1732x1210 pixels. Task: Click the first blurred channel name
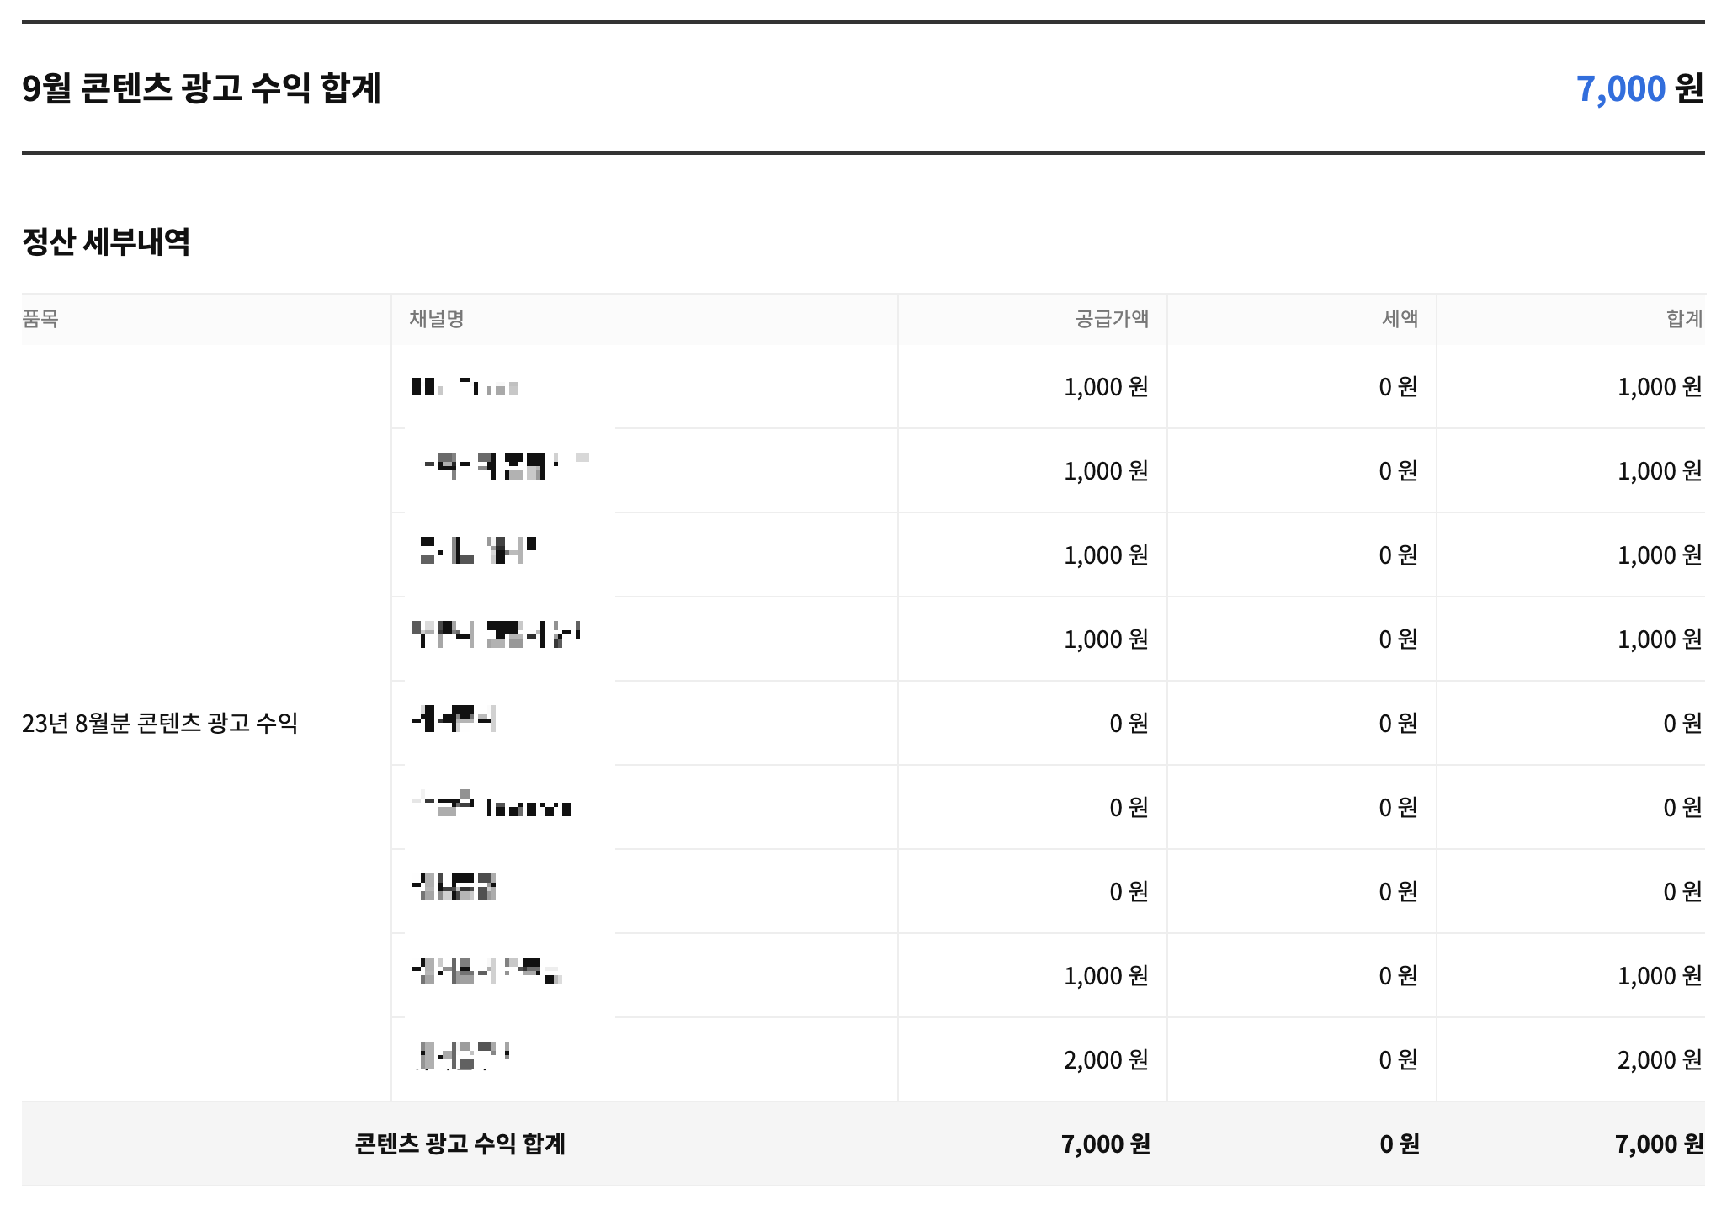[465, 387]
